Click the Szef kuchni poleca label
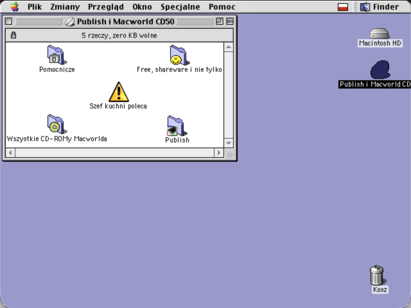 click(118, 106)
